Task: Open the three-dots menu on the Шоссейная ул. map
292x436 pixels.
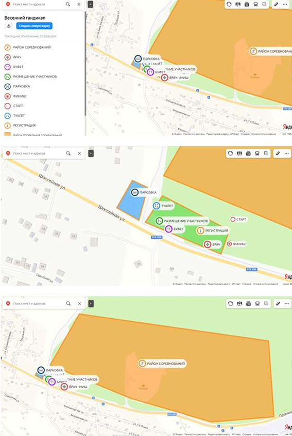Action: (287, 153)
